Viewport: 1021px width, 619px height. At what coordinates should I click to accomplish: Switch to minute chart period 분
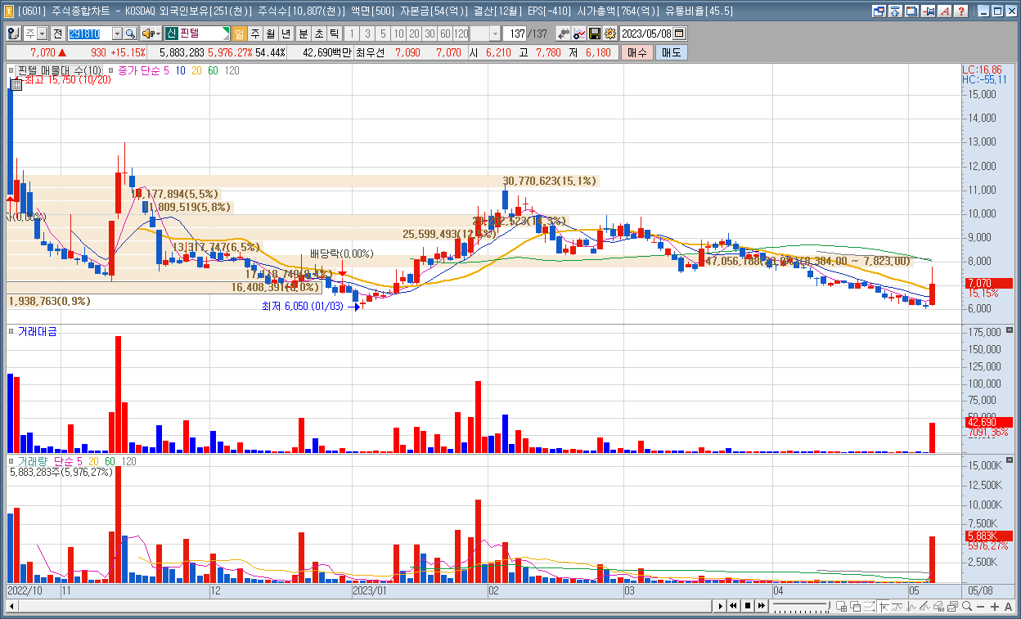click(303, 34)
